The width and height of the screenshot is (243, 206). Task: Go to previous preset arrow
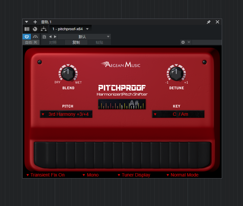click(x=50, y=37)
